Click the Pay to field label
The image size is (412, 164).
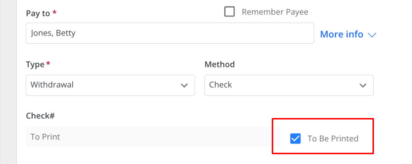38,13
